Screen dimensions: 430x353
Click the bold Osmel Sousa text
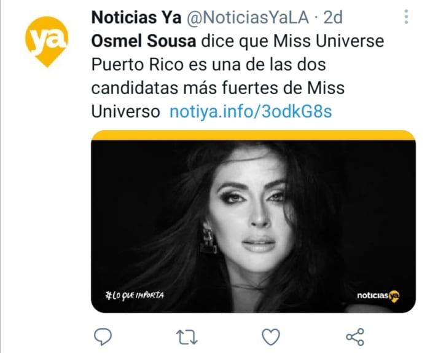tap(143, 41)
